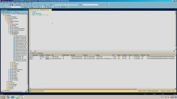Image resolution: width=177 pixels, height=99 pixels.
Task: Collapse the Tables folder
Action: pyautogui.click(x=7, y=23)
